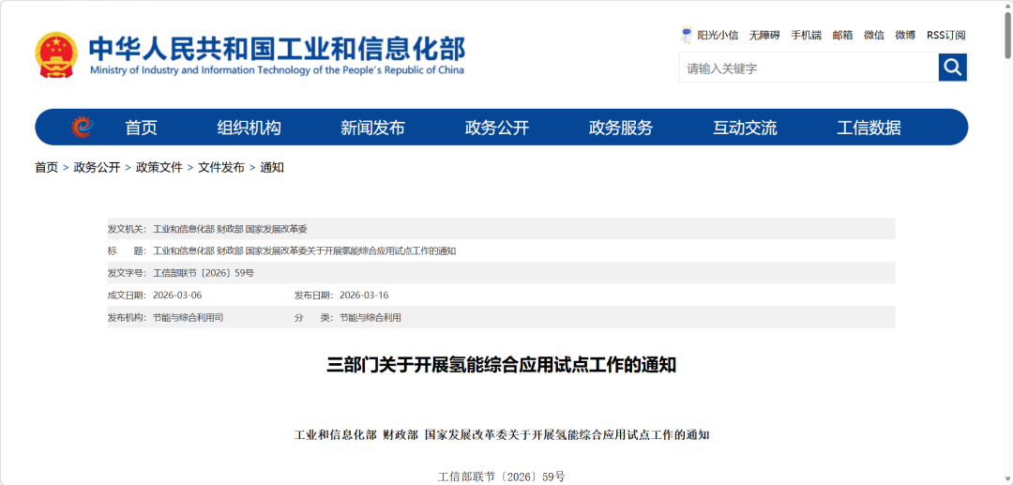This screenshot has height=485, width=1013.
Task: Navigate to 互动交流 section
Action: point(745,128)
